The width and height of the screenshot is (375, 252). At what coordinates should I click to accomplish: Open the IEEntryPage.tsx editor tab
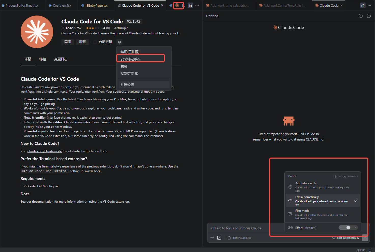[96, 5]
